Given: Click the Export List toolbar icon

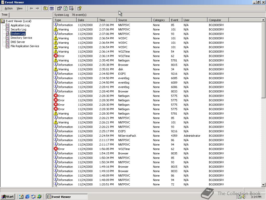Looking at the screenshot, I should coord(71,8).
